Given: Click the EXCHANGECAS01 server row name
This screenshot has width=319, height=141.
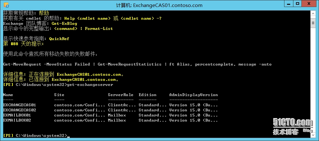Looking at the screenshot, I should click(x=20, y=105).
